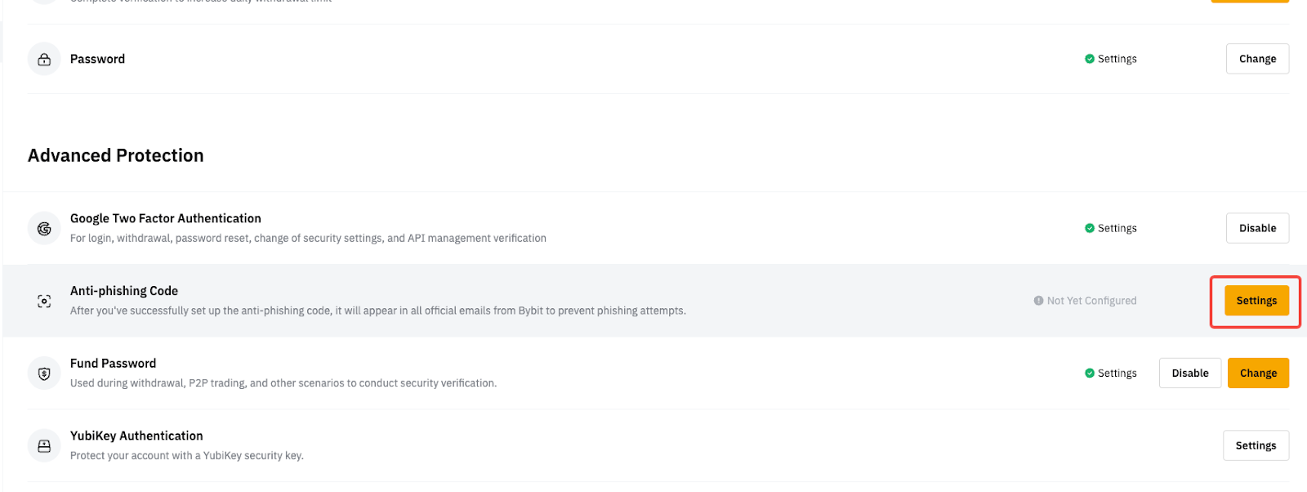
Task: Click green check icon in Password row
Action: 1089,59
